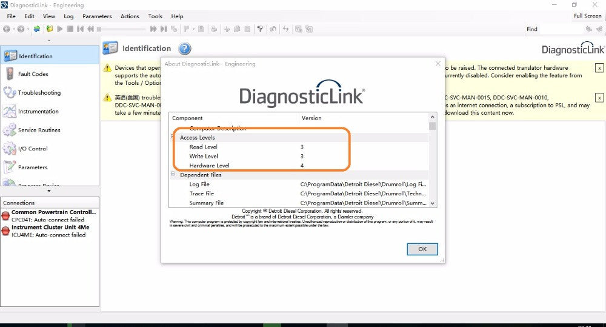Click the Cut scissors toolbar icon

(227, 29)
